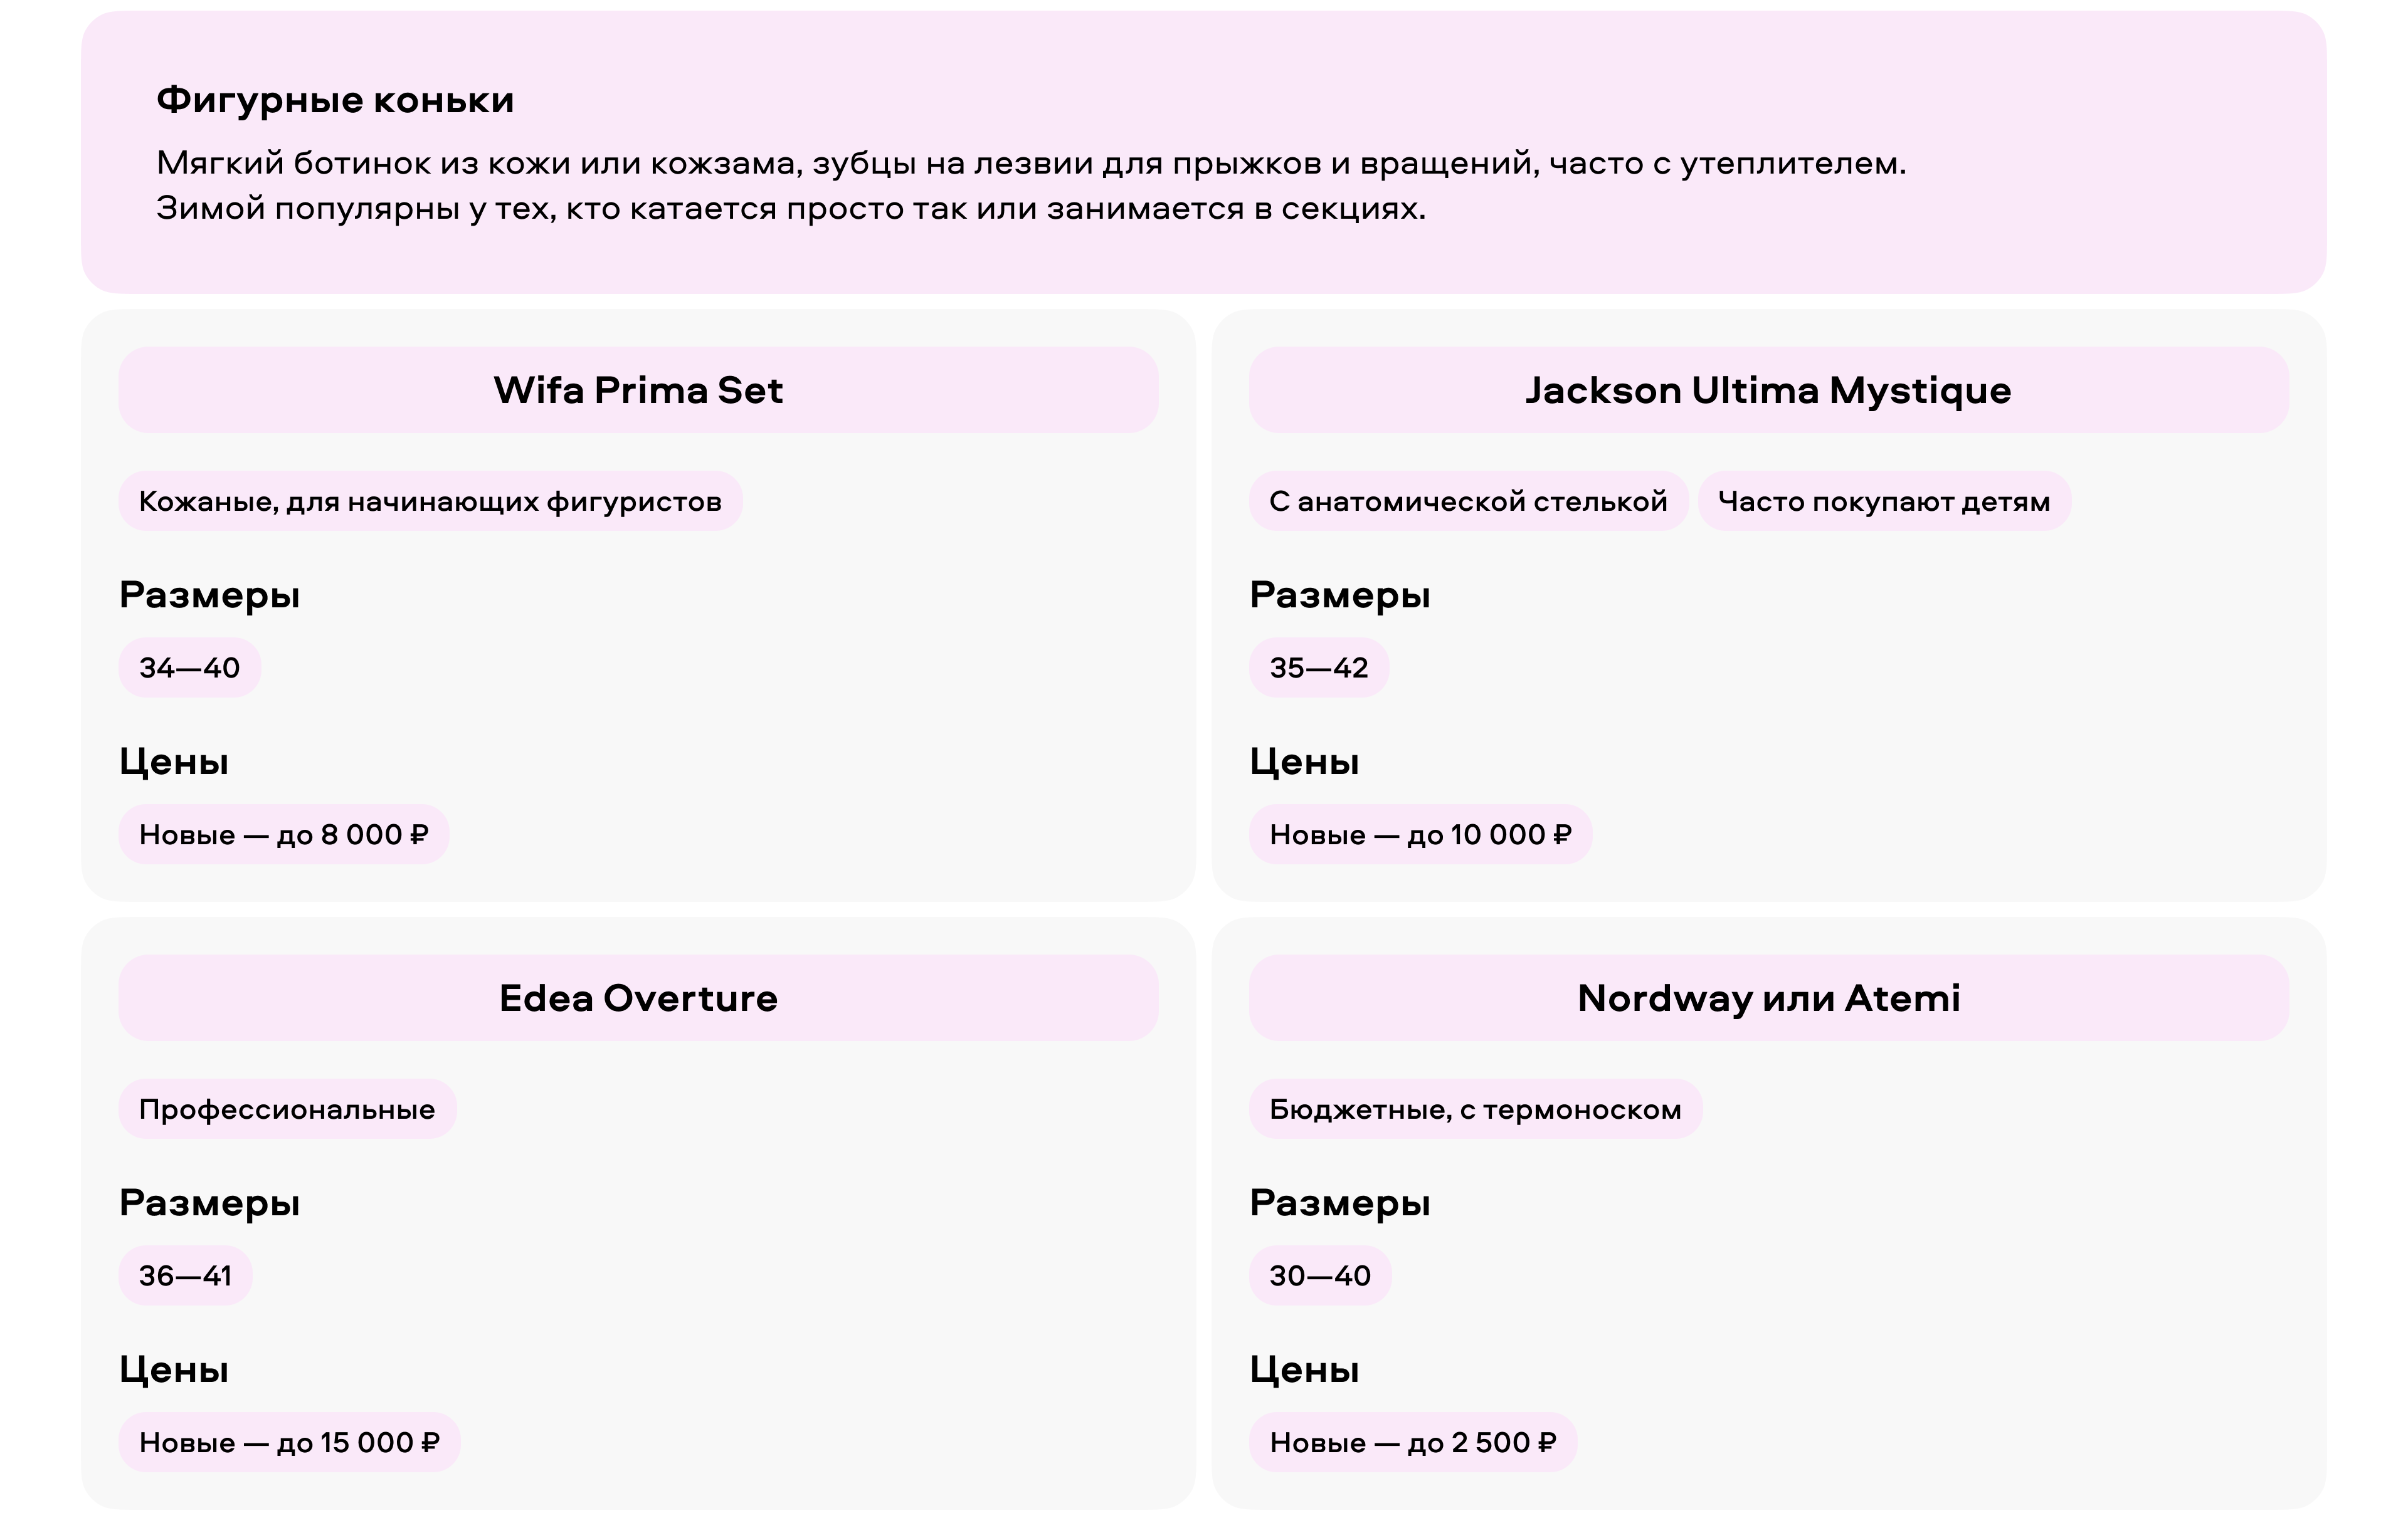Click the "Цены" label in Jackson Ultima card
Image resolution: width=2408 pixels, height=1518 pixels.
pyautogui.click(x=1304, y=762)
